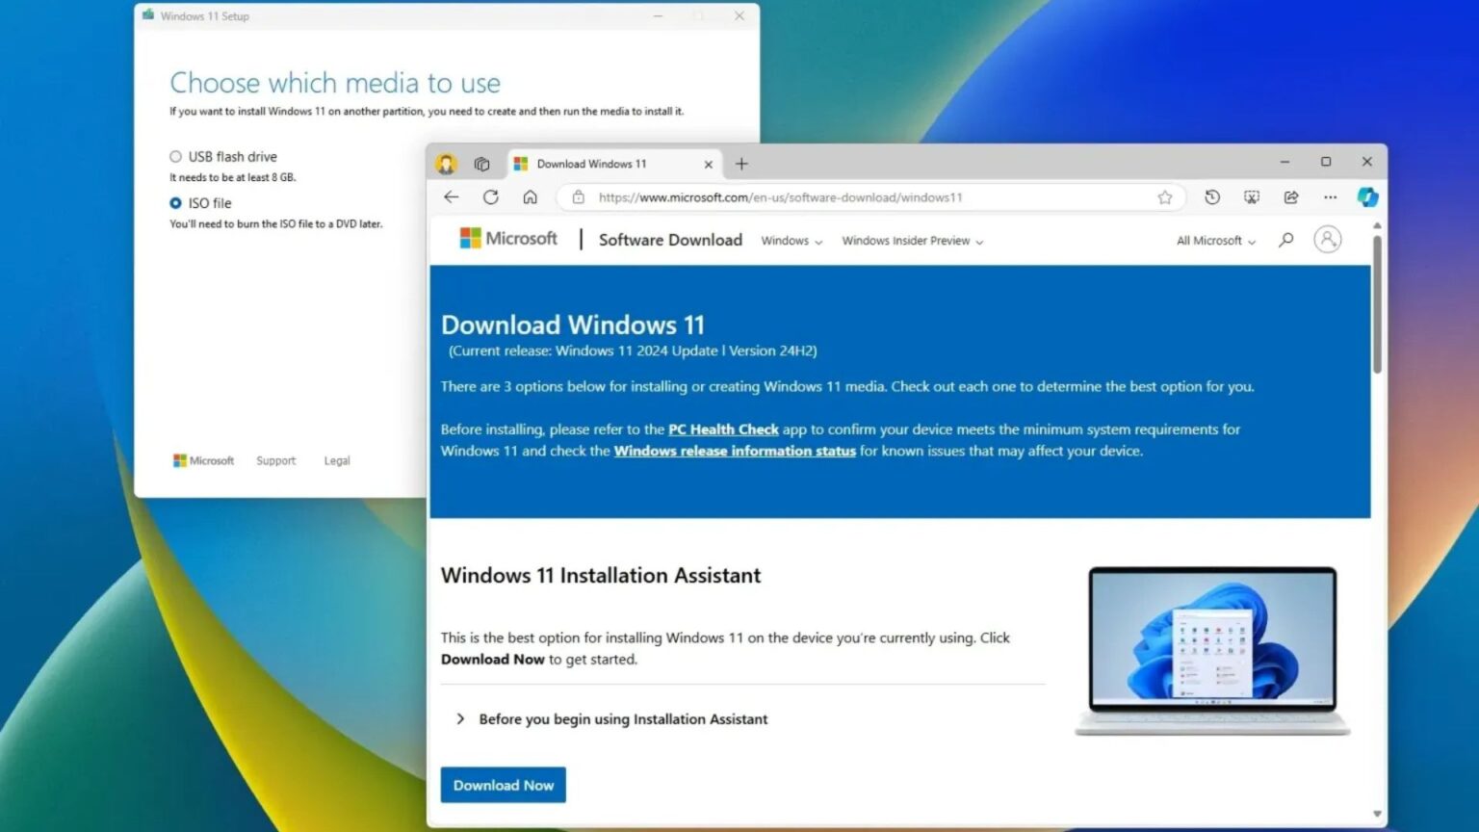
Task: Open Copilot in the browser toolbar
Action: click(x=1366, y=197)
